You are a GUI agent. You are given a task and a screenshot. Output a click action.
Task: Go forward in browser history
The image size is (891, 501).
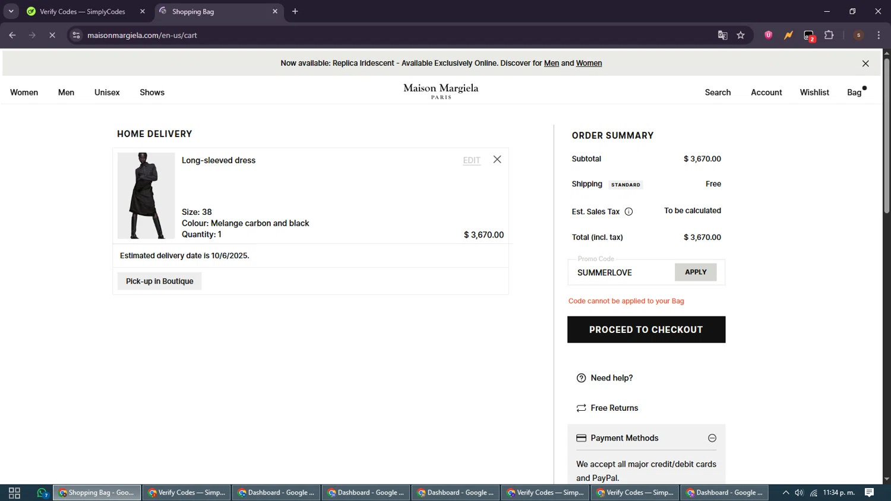point(32,35)
